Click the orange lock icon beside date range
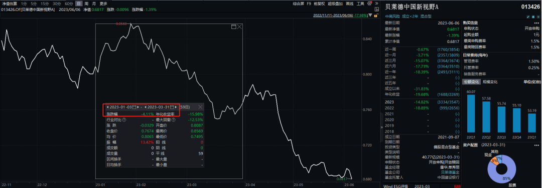This screenshot has width=542, height=188. pos(376,15)
